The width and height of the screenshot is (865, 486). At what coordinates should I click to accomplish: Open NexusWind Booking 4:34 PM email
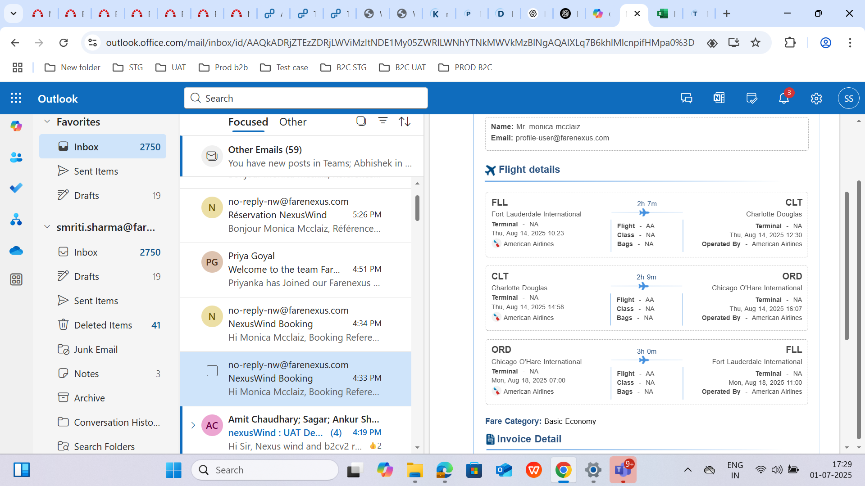pyautogui.click(x=296, y=324)
